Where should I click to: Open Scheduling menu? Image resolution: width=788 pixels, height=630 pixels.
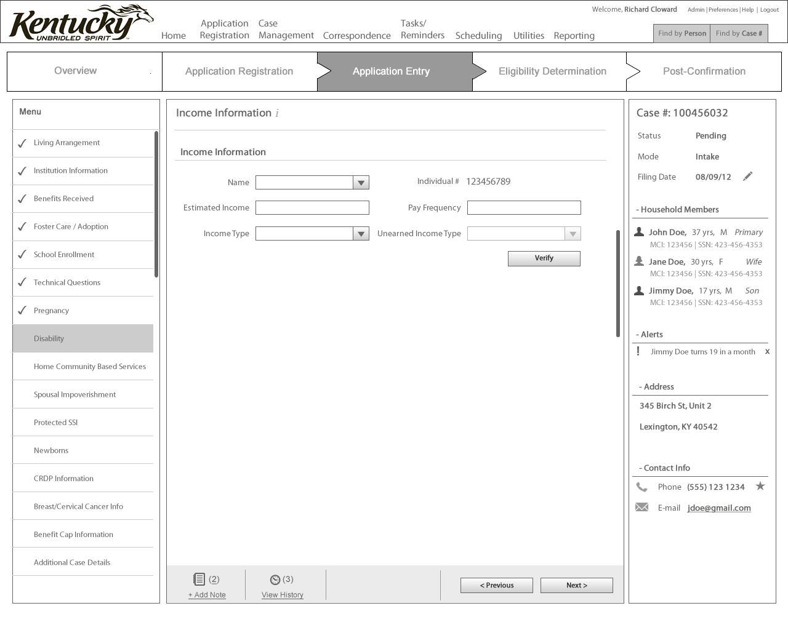pos(479,36)
